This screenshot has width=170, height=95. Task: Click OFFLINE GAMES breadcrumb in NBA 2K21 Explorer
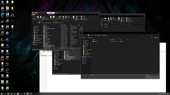point(56,23)
